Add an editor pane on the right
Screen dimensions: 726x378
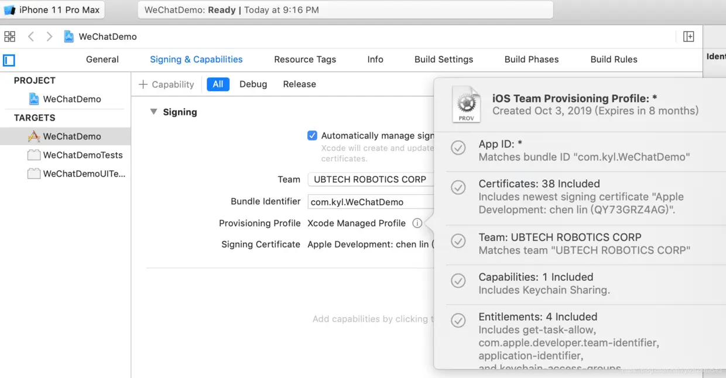689,36
